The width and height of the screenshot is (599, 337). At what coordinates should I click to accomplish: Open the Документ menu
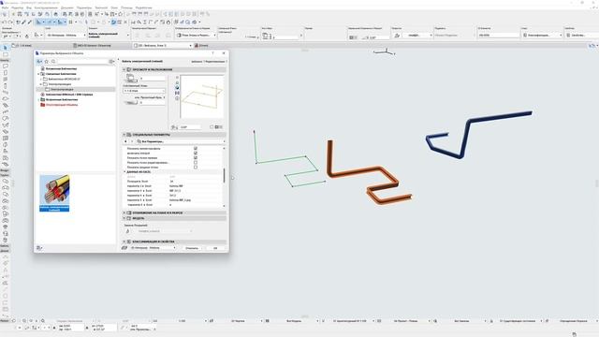67,7
